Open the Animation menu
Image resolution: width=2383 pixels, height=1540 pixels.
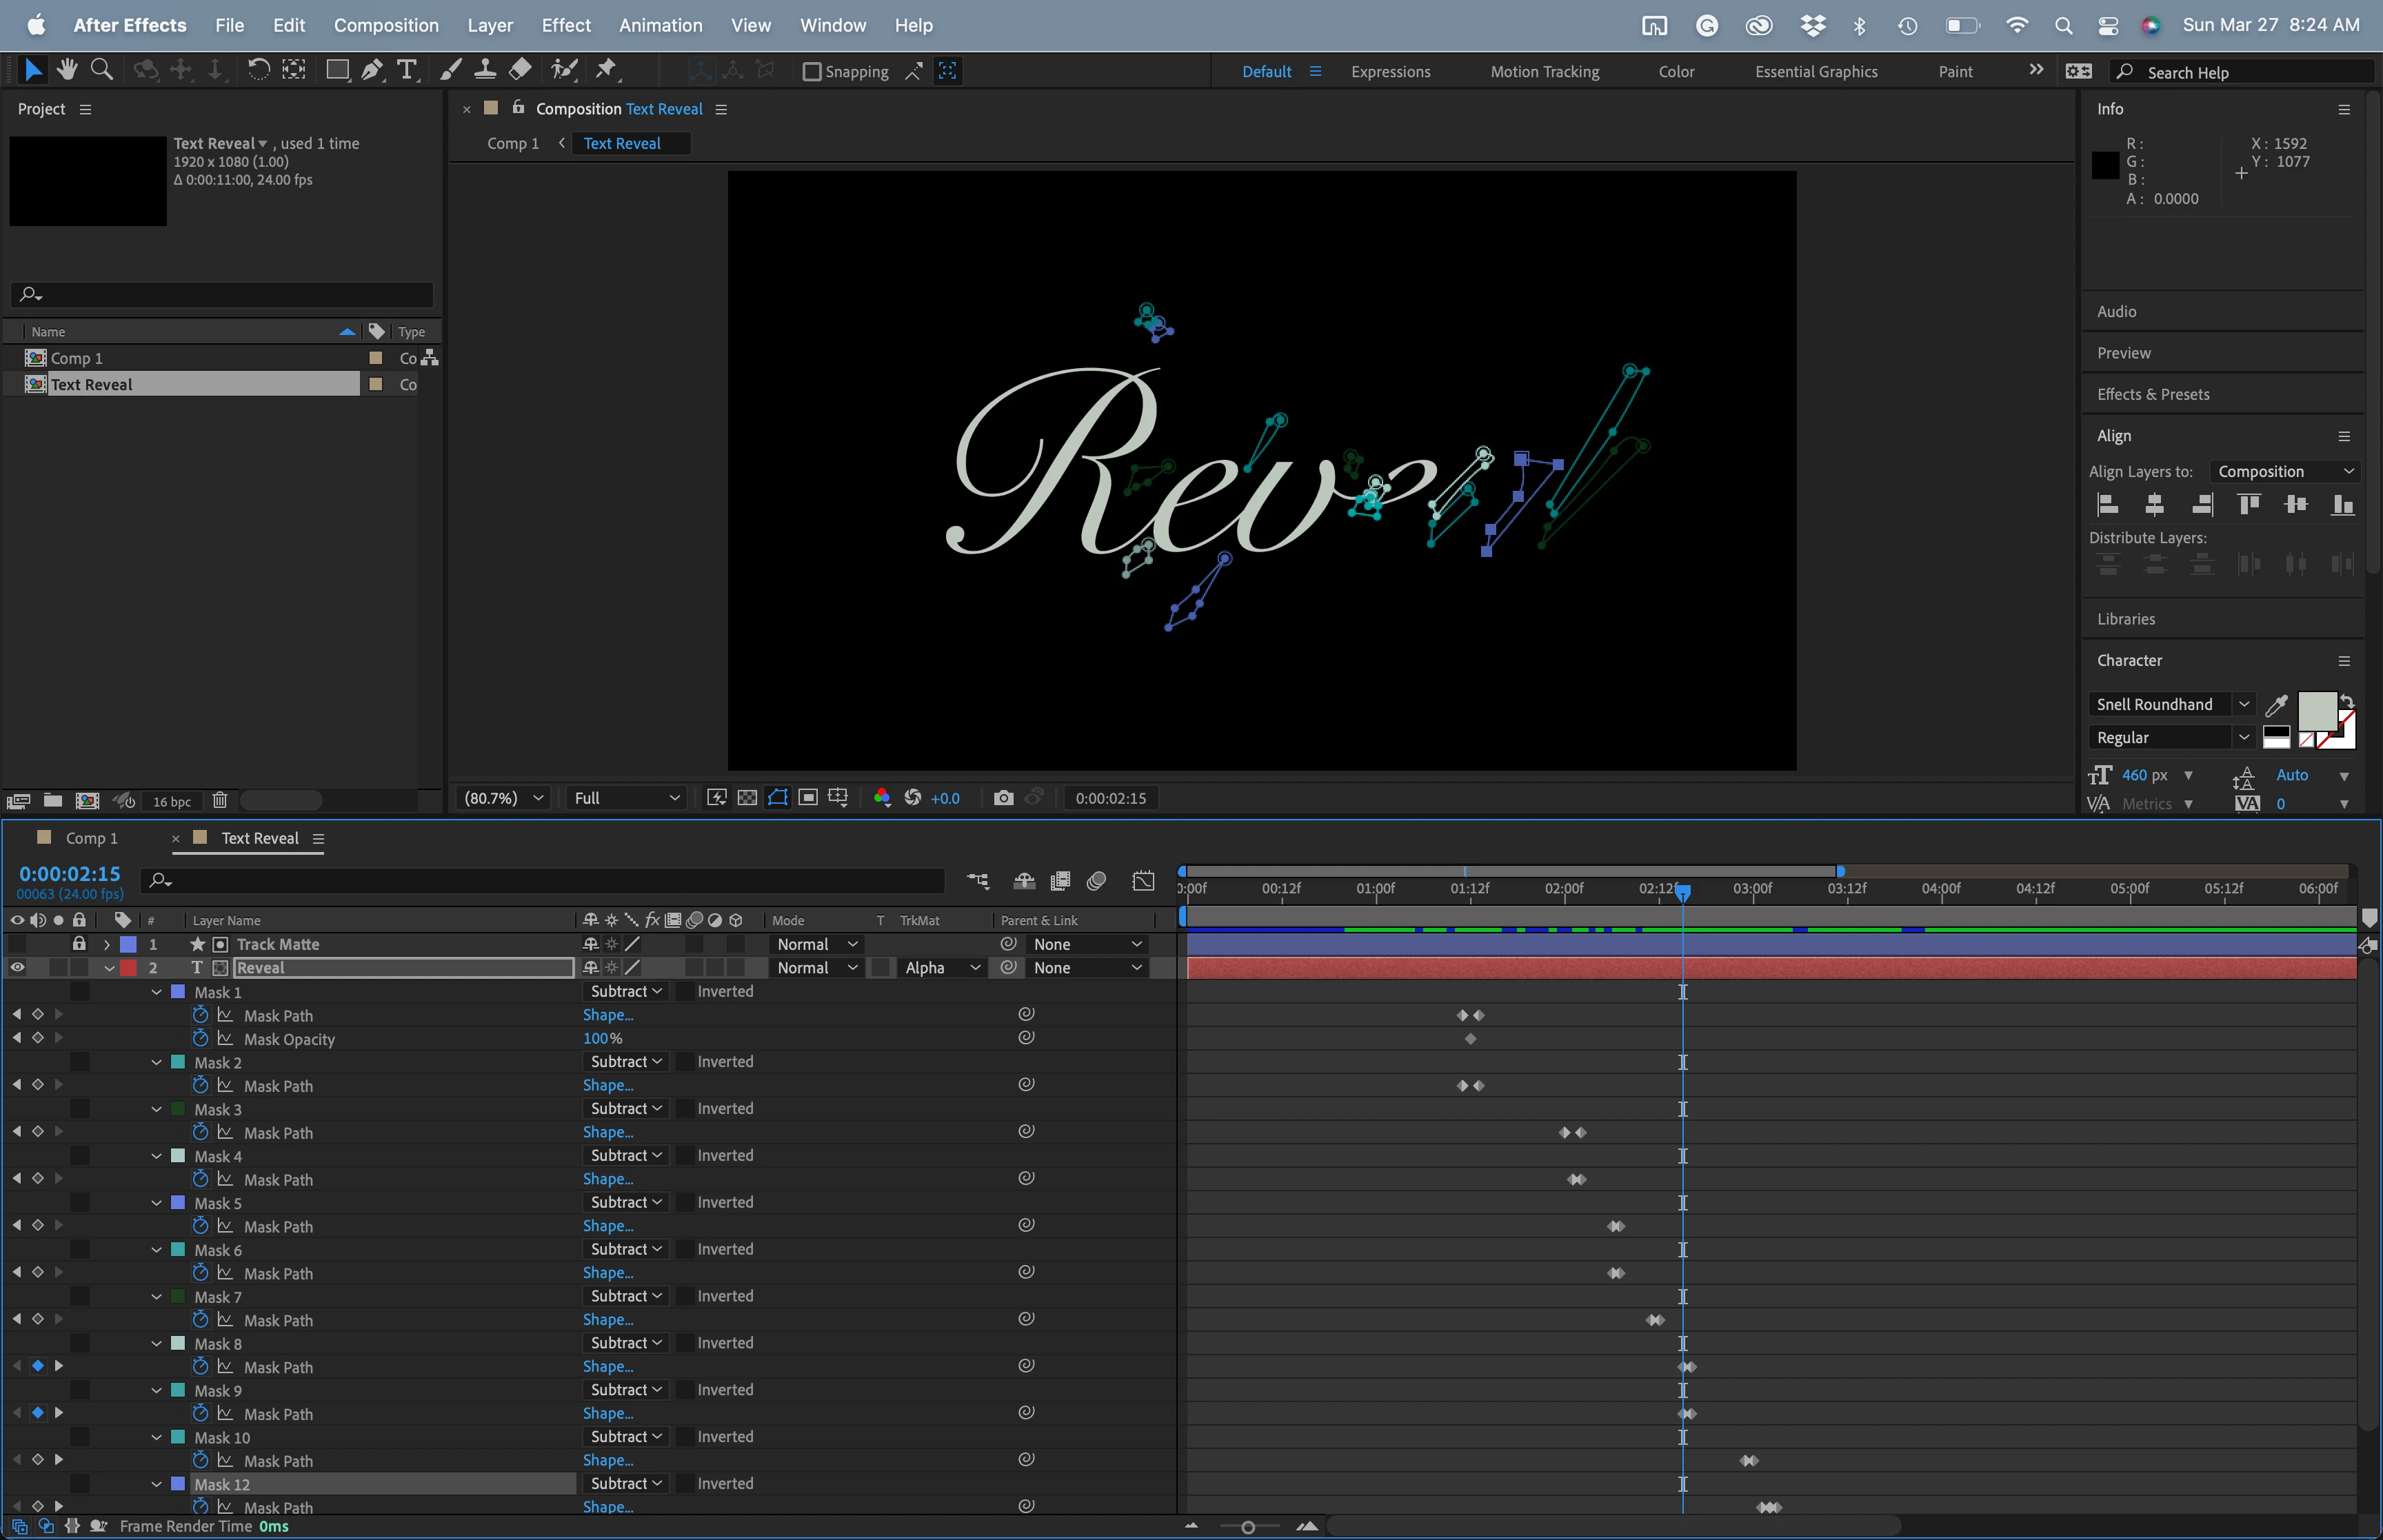(660, 25)
